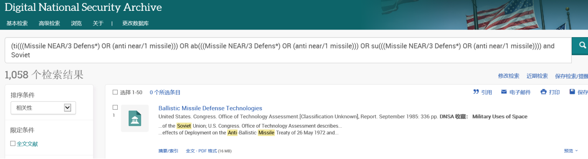Screen dimensions: 588x159
Task: Expand the preview chevron for result 1
Action: [576, 151]
